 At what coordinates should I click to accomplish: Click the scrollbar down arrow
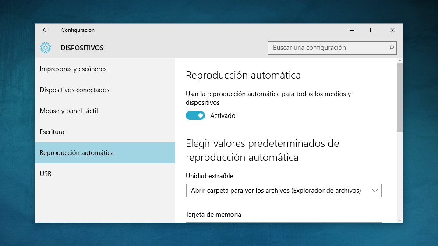click(x=400, y=220)
